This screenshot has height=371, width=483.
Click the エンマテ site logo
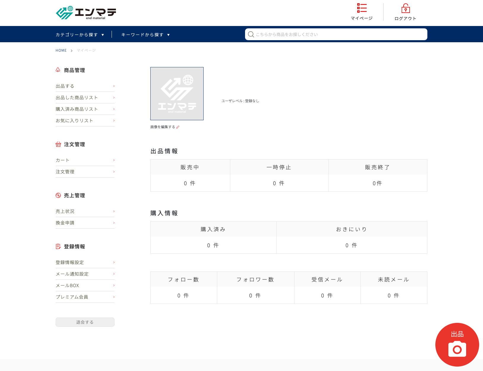[x=86, y=13]
